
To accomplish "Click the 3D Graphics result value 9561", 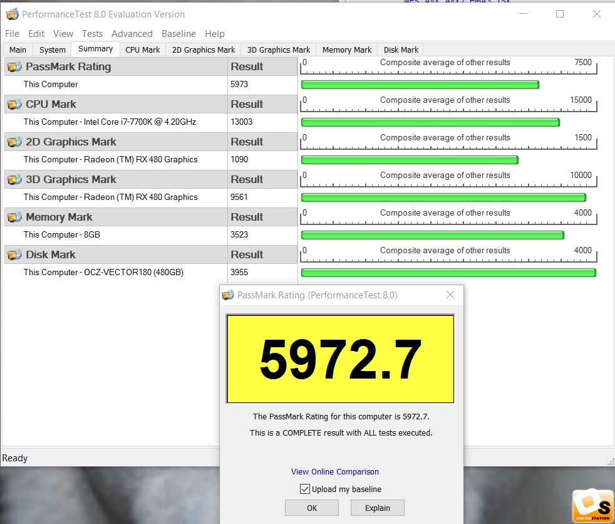I will pyautogui.click(x=239, y=197).
